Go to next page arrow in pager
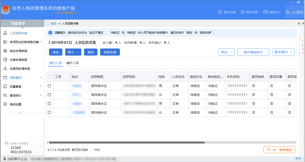Screen dimensions: 305x162 click(x=56, y=150)
